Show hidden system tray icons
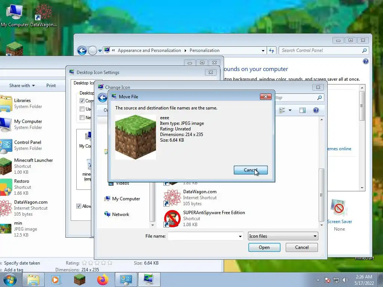383x287 pixels. click(318, 280)
